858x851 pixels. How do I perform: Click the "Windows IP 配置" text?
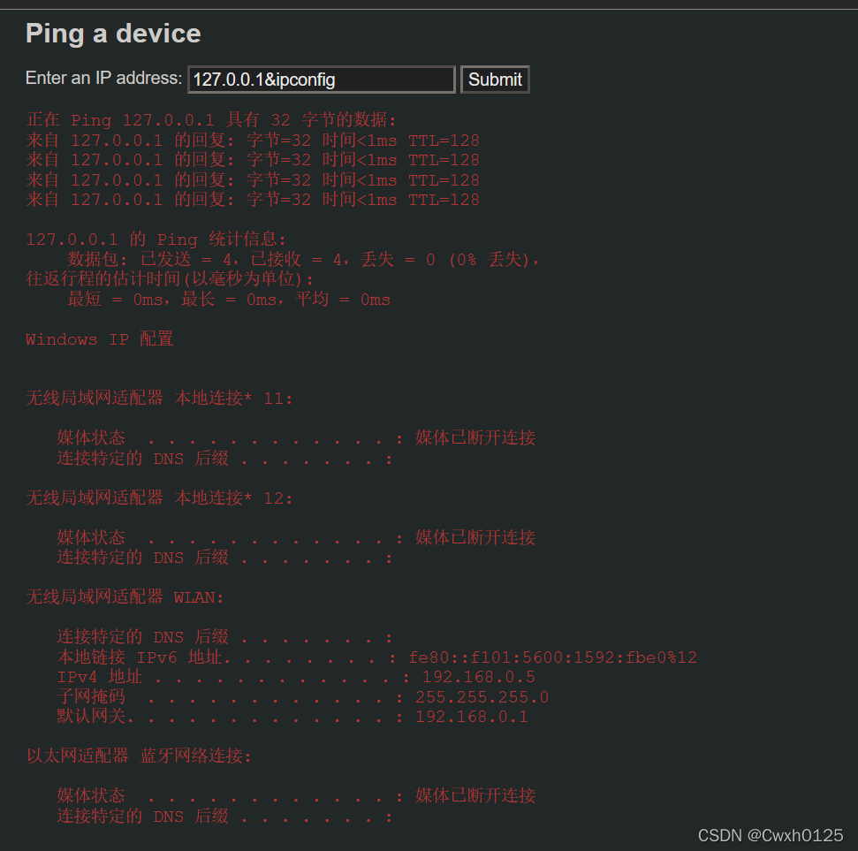[100, 338]
